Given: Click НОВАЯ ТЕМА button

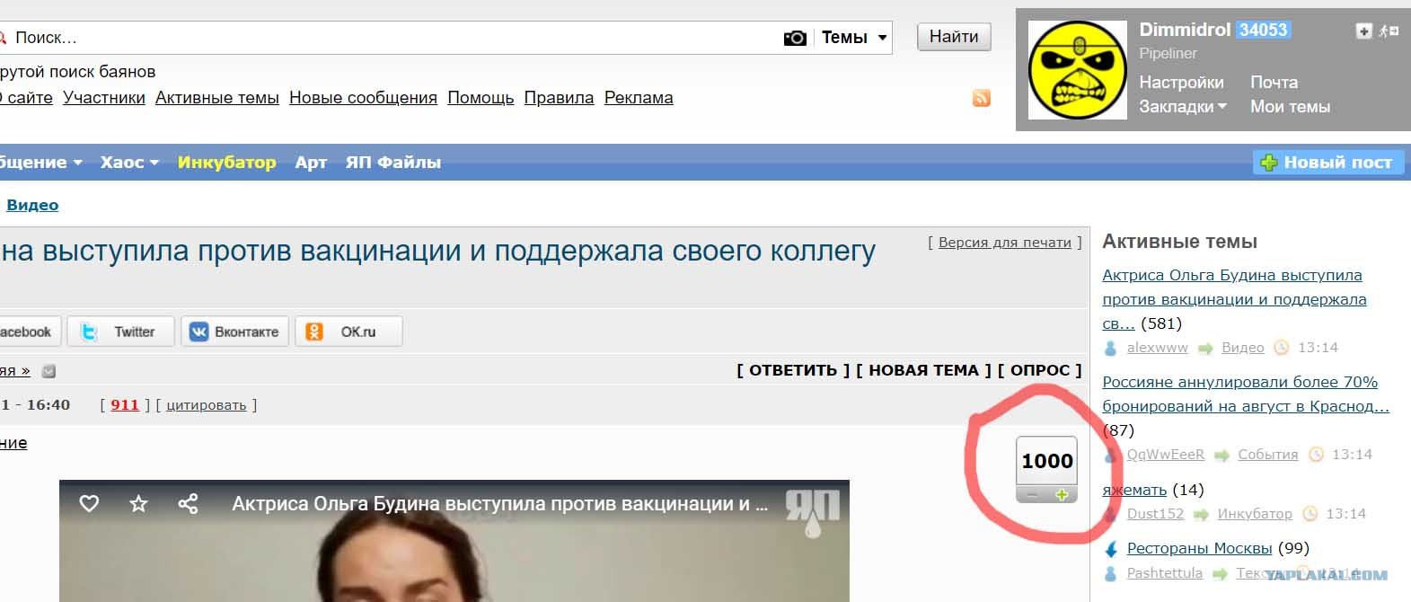Looking at the screenshot, I should [923, 370].
